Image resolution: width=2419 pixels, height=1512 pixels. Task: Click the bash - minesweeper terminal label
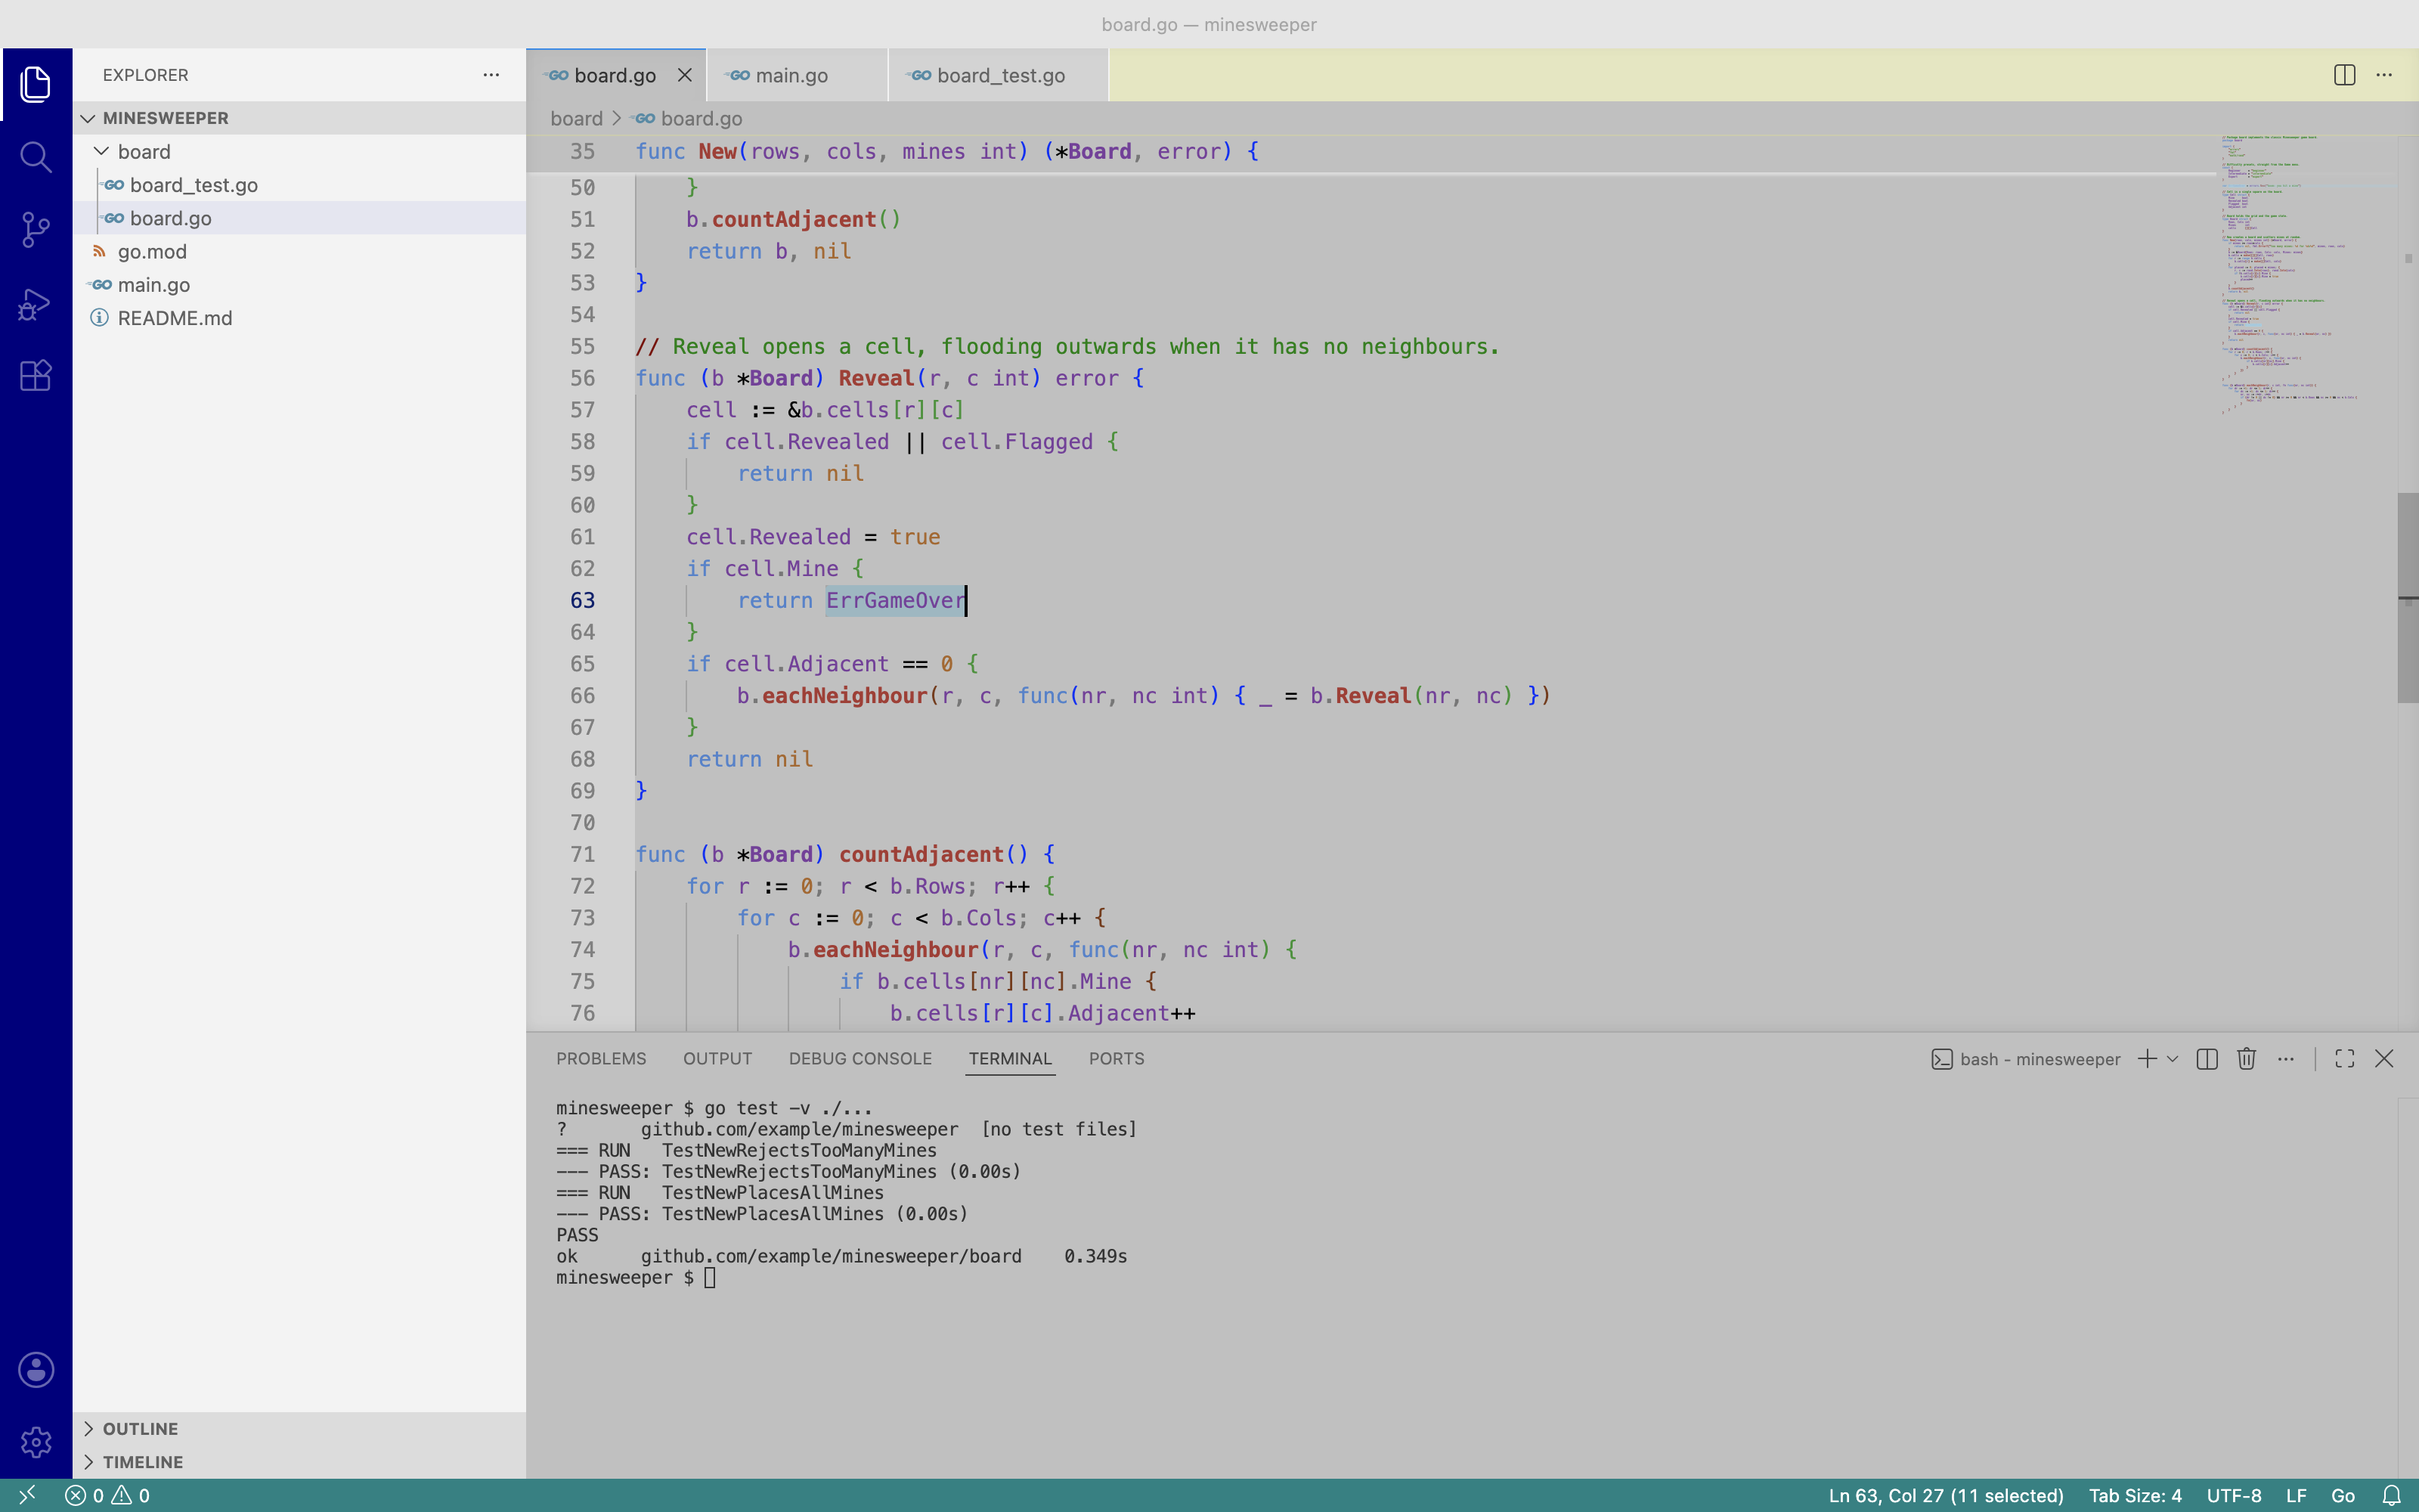pyautogui.click(x=2025, y=1059)
